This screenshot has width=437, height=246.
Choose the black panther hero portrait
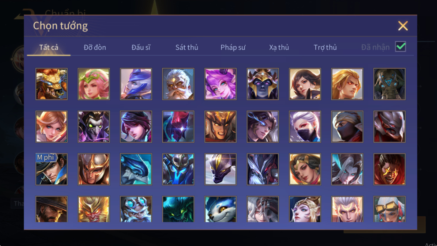221,169
